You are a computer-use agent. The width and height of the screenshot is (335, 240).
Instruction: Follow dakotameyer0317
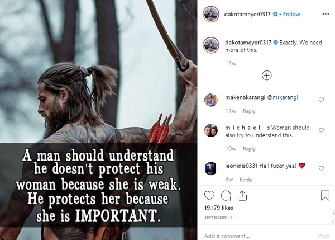pos(291,14)
